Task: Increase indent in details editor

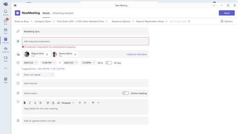Action: 85,103
